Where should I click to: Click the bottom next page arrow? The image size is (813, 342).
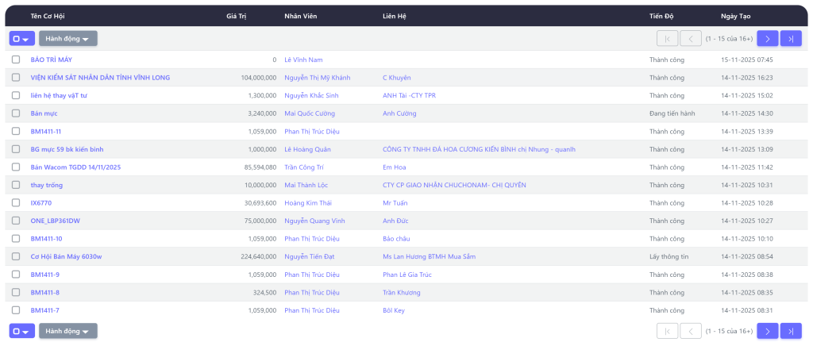point(767,331)
